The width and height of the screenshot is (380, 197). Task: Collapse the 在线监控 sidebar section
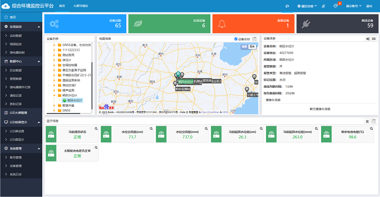(21, 26)
